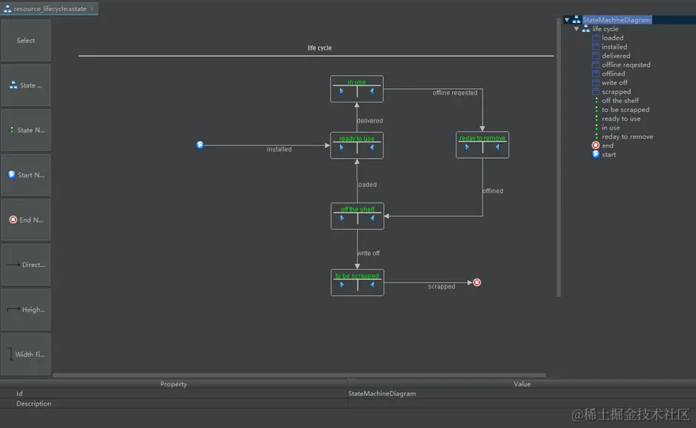
Task: Pick the State Node palette tool
Action: [x=25, y=130]
